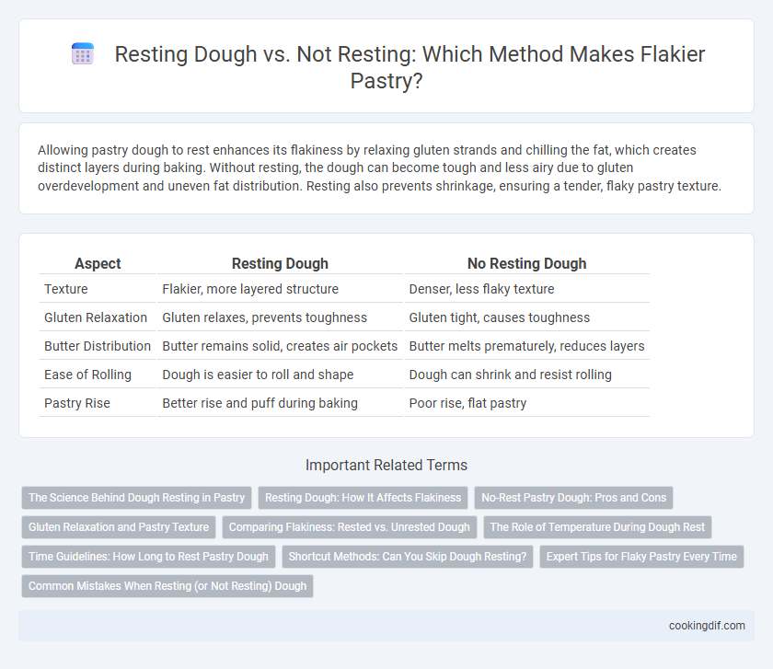Select the 'Gluten Relaxation' row label

96,317
